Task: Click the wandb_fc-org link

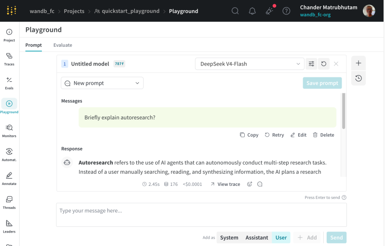Action: [x=315, y=15]
